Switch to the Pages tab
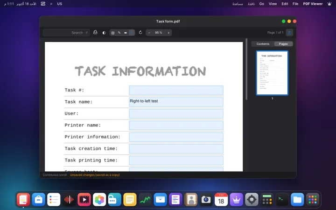 point(283,44)
